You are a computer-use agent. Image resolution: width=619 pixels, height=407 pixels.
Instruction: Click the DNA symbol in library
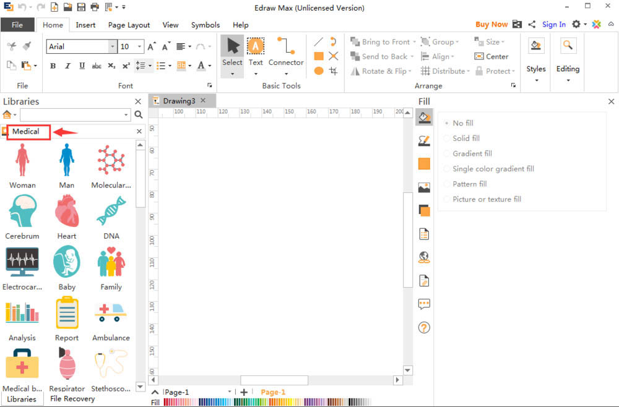111,212
